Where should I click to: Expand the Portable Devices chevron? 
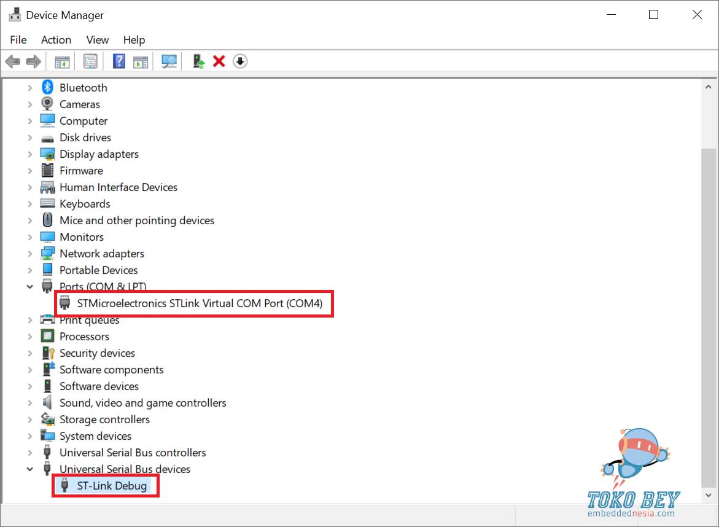tap(30, 270)
